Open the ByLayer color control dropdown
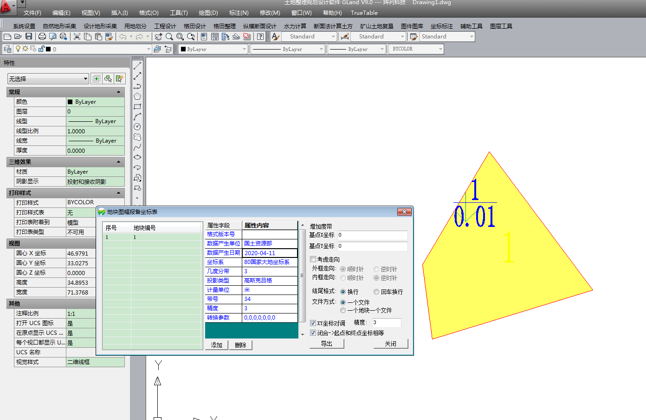 (x=213, y=49)
